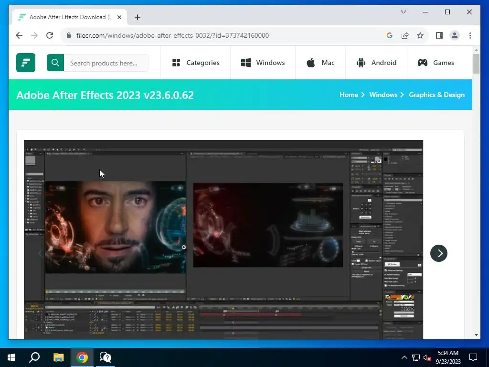Click the Chrome taskbar icon

82,357
